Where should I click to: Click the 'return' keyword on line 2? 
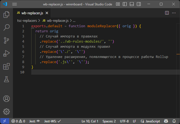click(x=41, y=31)
